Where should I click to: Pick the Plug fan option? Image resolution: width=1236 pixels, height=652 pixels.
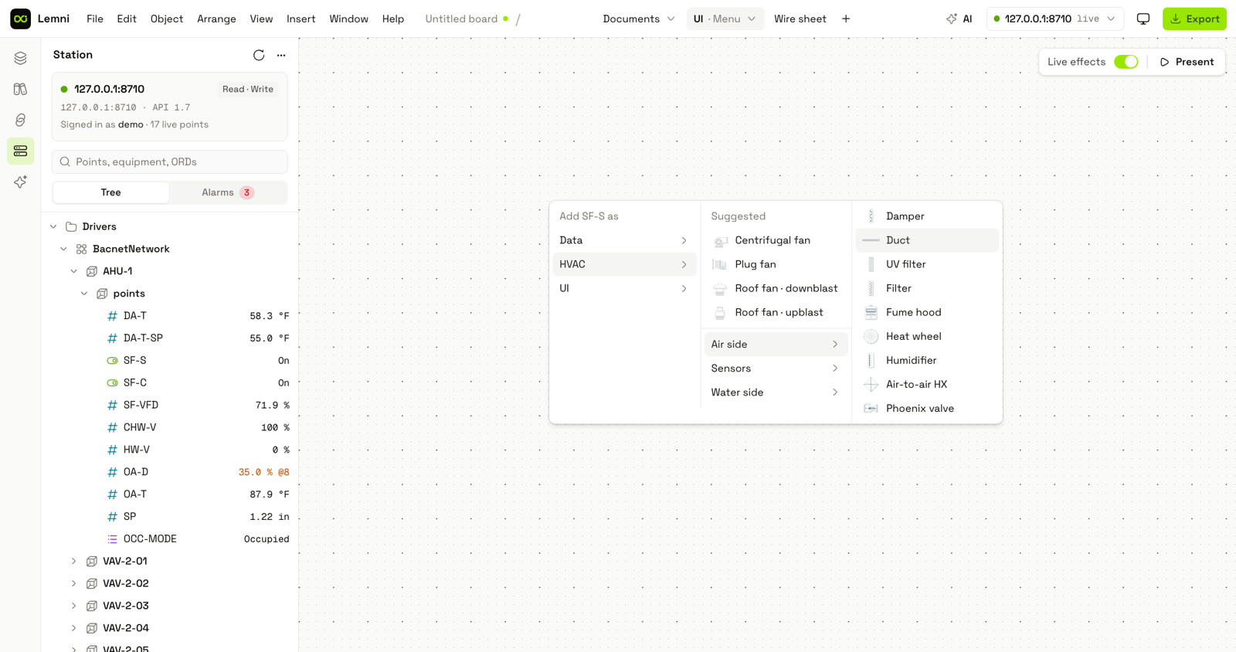776,264
